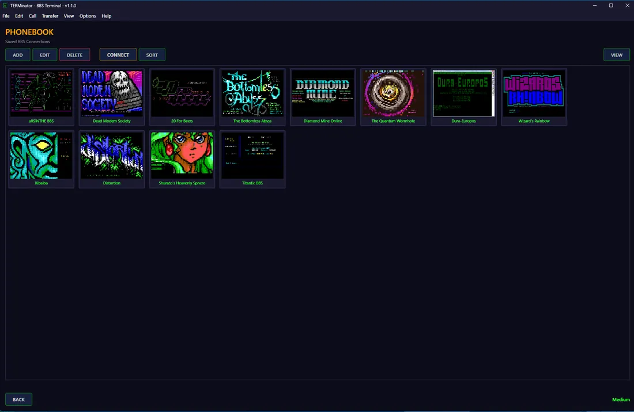This screenshot has width=634, height=412.
Task: Open the Options menu
Action: [x=88, y=16]
